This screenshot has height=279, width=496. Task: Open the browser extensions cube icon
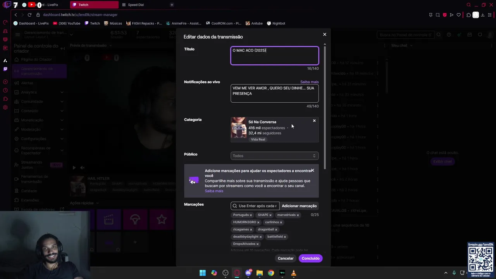pos(468,15)
